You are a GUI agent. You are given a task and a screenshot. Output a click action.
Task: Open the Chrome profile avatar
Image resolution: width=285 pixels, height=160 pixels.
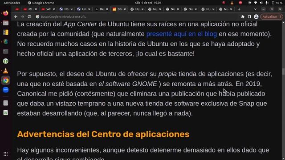coord(256,17)
